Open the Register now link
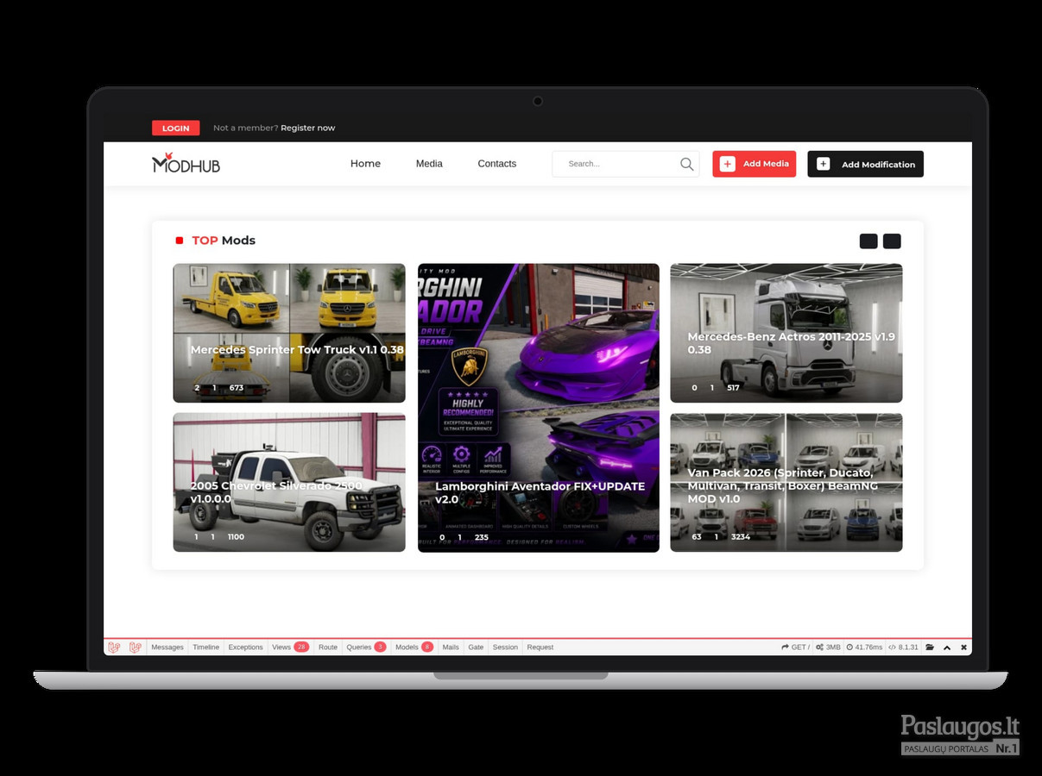The image size is (1042, 776). 307,128
